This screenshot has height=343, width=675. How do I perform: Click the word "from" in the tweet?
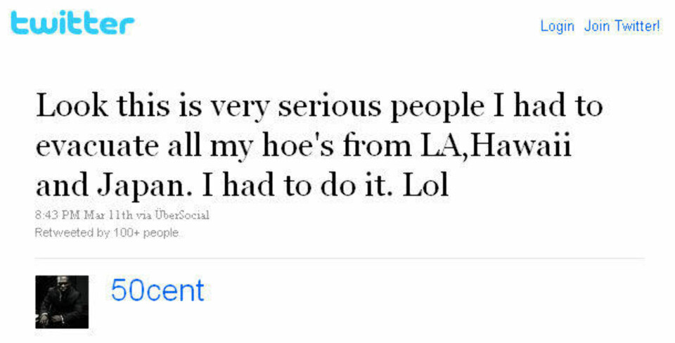point(377,145)
